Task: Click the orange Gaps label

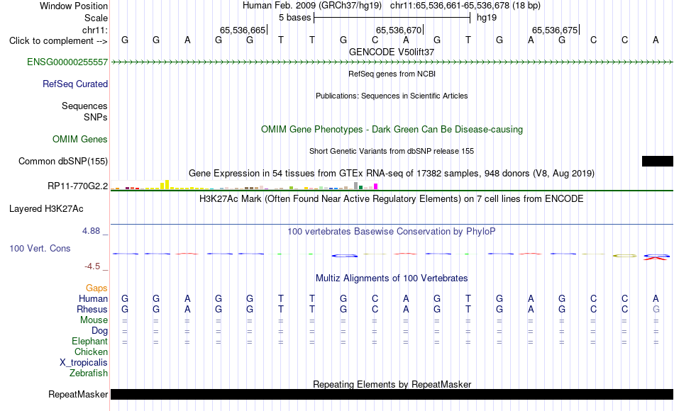Action: coord(96,288)
